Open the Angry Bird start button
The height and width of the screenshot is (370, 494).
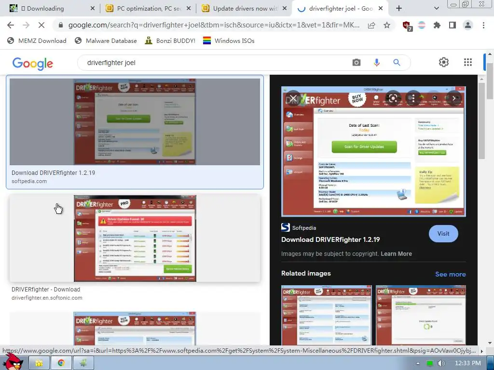point(13,362)
